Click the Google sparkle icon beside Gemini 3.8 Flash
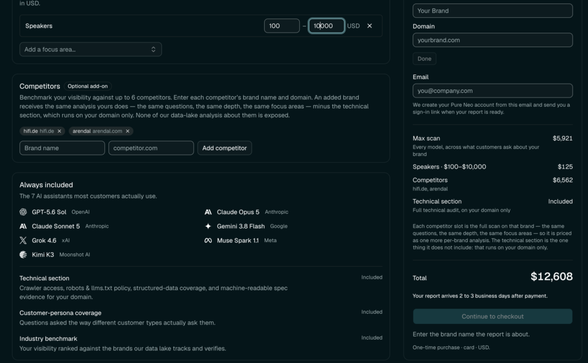 [x=208, y=227]
